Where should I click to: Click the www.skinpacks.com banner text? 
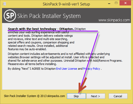coord(114,20)
